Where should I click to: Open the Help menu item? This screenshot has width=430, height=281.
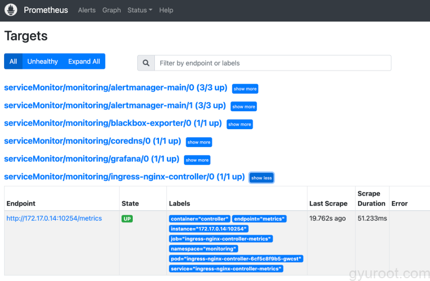coord(166,10)
